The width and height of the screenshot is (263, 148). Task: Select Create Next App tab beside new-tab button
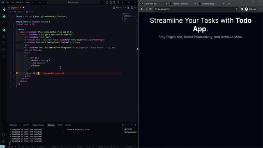211,4
